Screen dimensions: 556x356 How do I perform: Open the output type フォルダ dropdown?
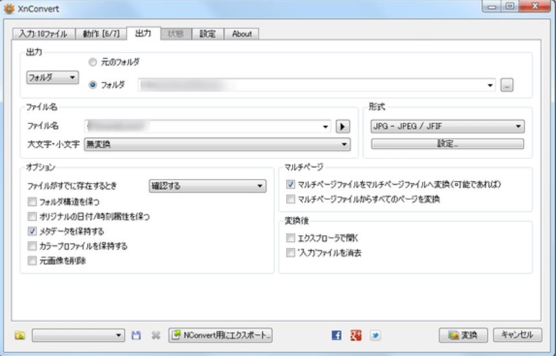point(52,77)
